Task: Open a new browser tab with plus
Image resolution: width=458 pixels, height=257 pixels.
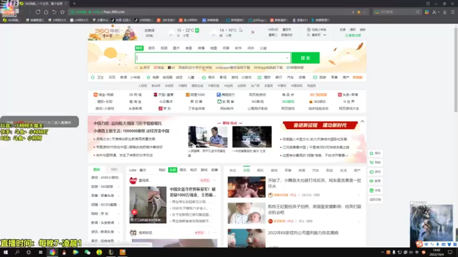Action: coord(74,3)
